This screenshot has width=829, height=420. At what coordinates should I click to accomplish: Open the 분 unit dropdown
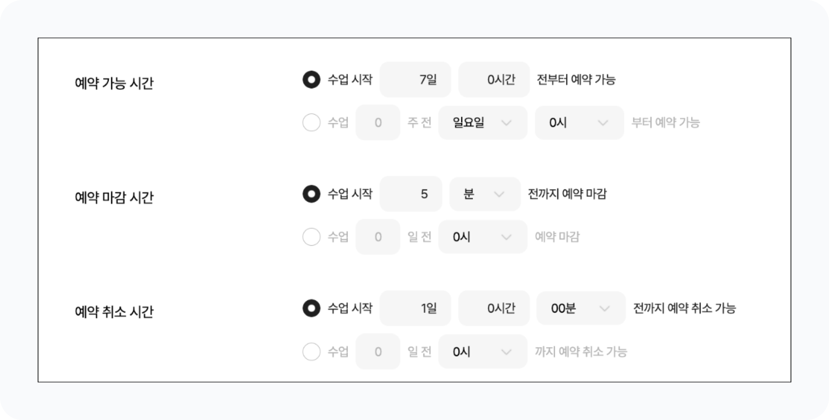point(485,194)
